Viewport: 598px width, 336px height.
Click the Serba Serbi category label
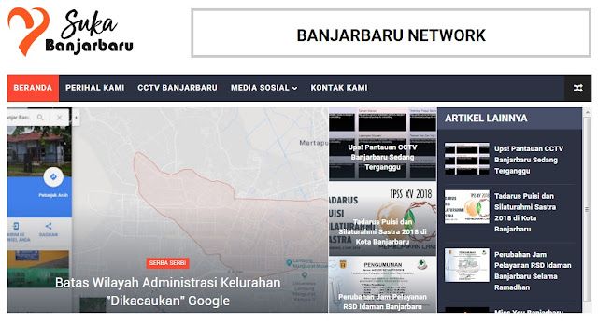[167, 263]
